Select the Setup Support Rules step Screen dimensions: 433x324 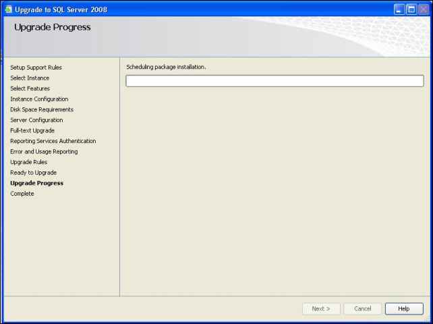coord(36,67)
